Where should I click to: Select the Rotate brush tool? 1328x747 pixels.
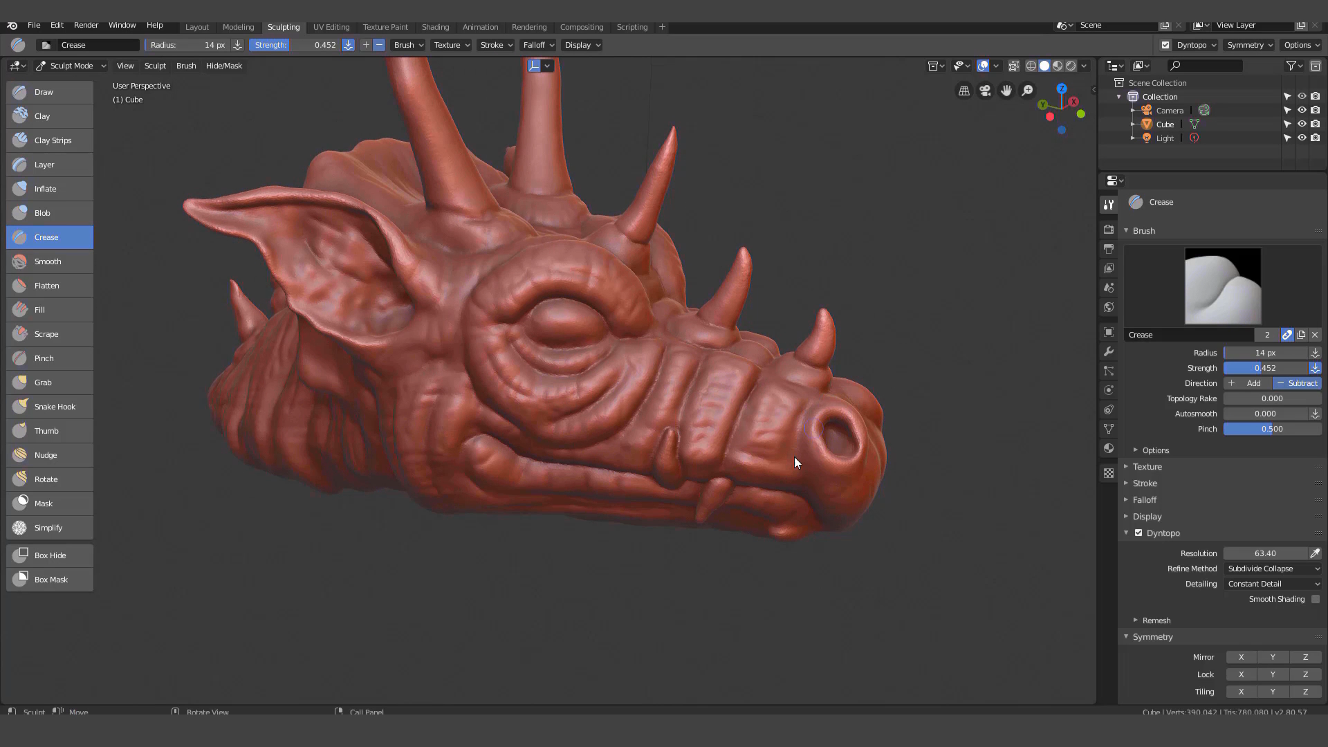point(50,479)
